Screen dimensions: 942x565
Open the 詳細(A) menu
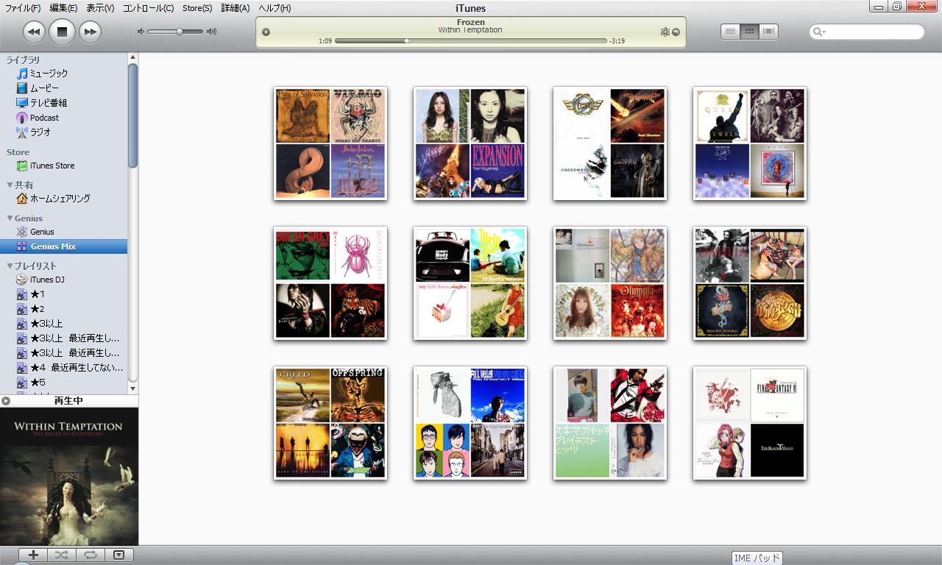point(235,8)
